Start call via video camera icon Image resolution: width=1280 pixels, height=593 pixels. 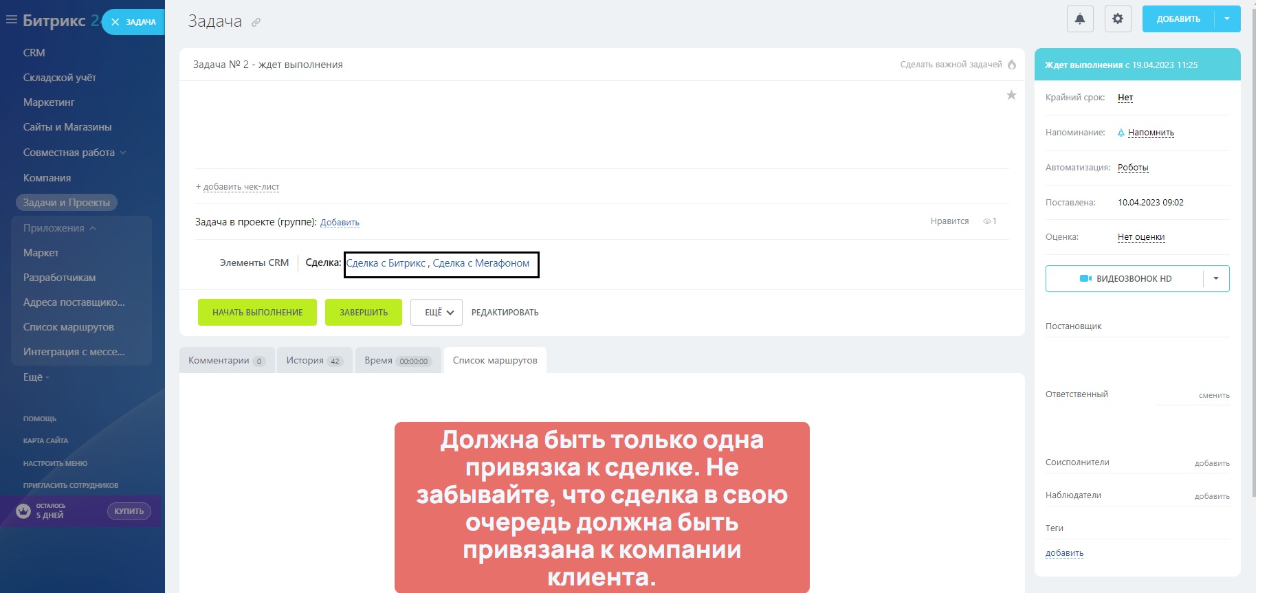tap(1086, 278)
